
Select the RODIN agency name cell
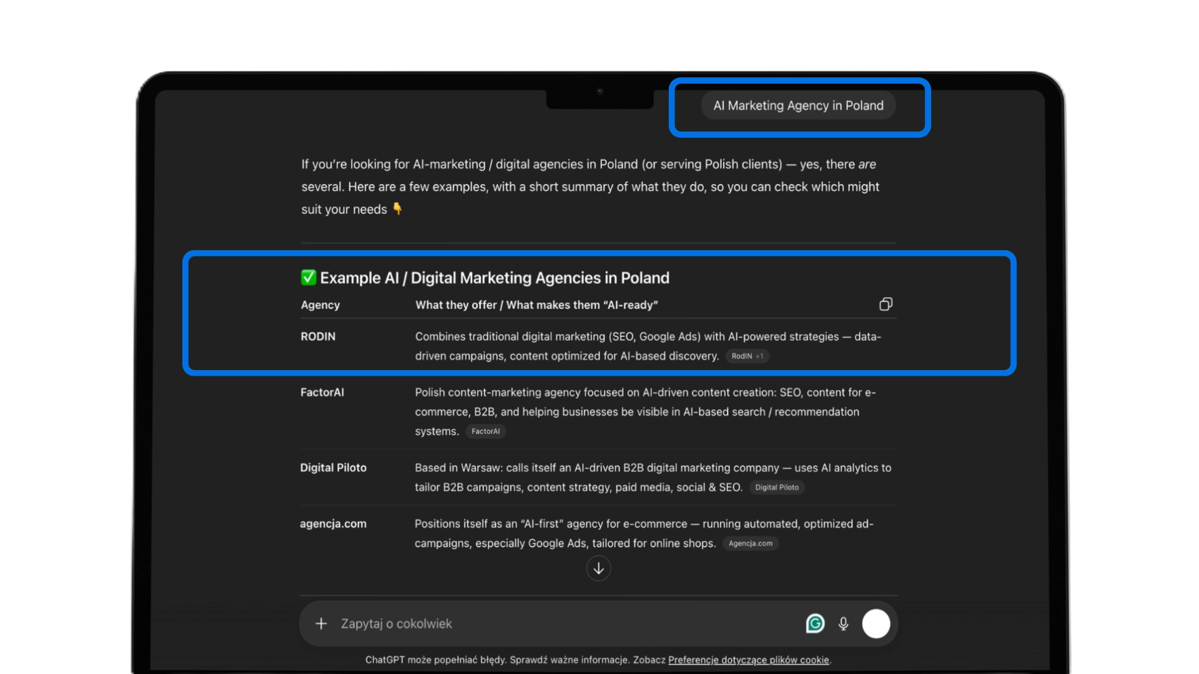point(318,336)
